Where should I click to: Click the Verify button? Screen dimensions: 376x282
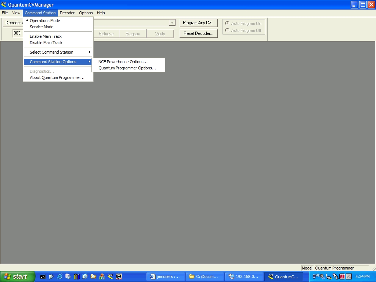160,34
